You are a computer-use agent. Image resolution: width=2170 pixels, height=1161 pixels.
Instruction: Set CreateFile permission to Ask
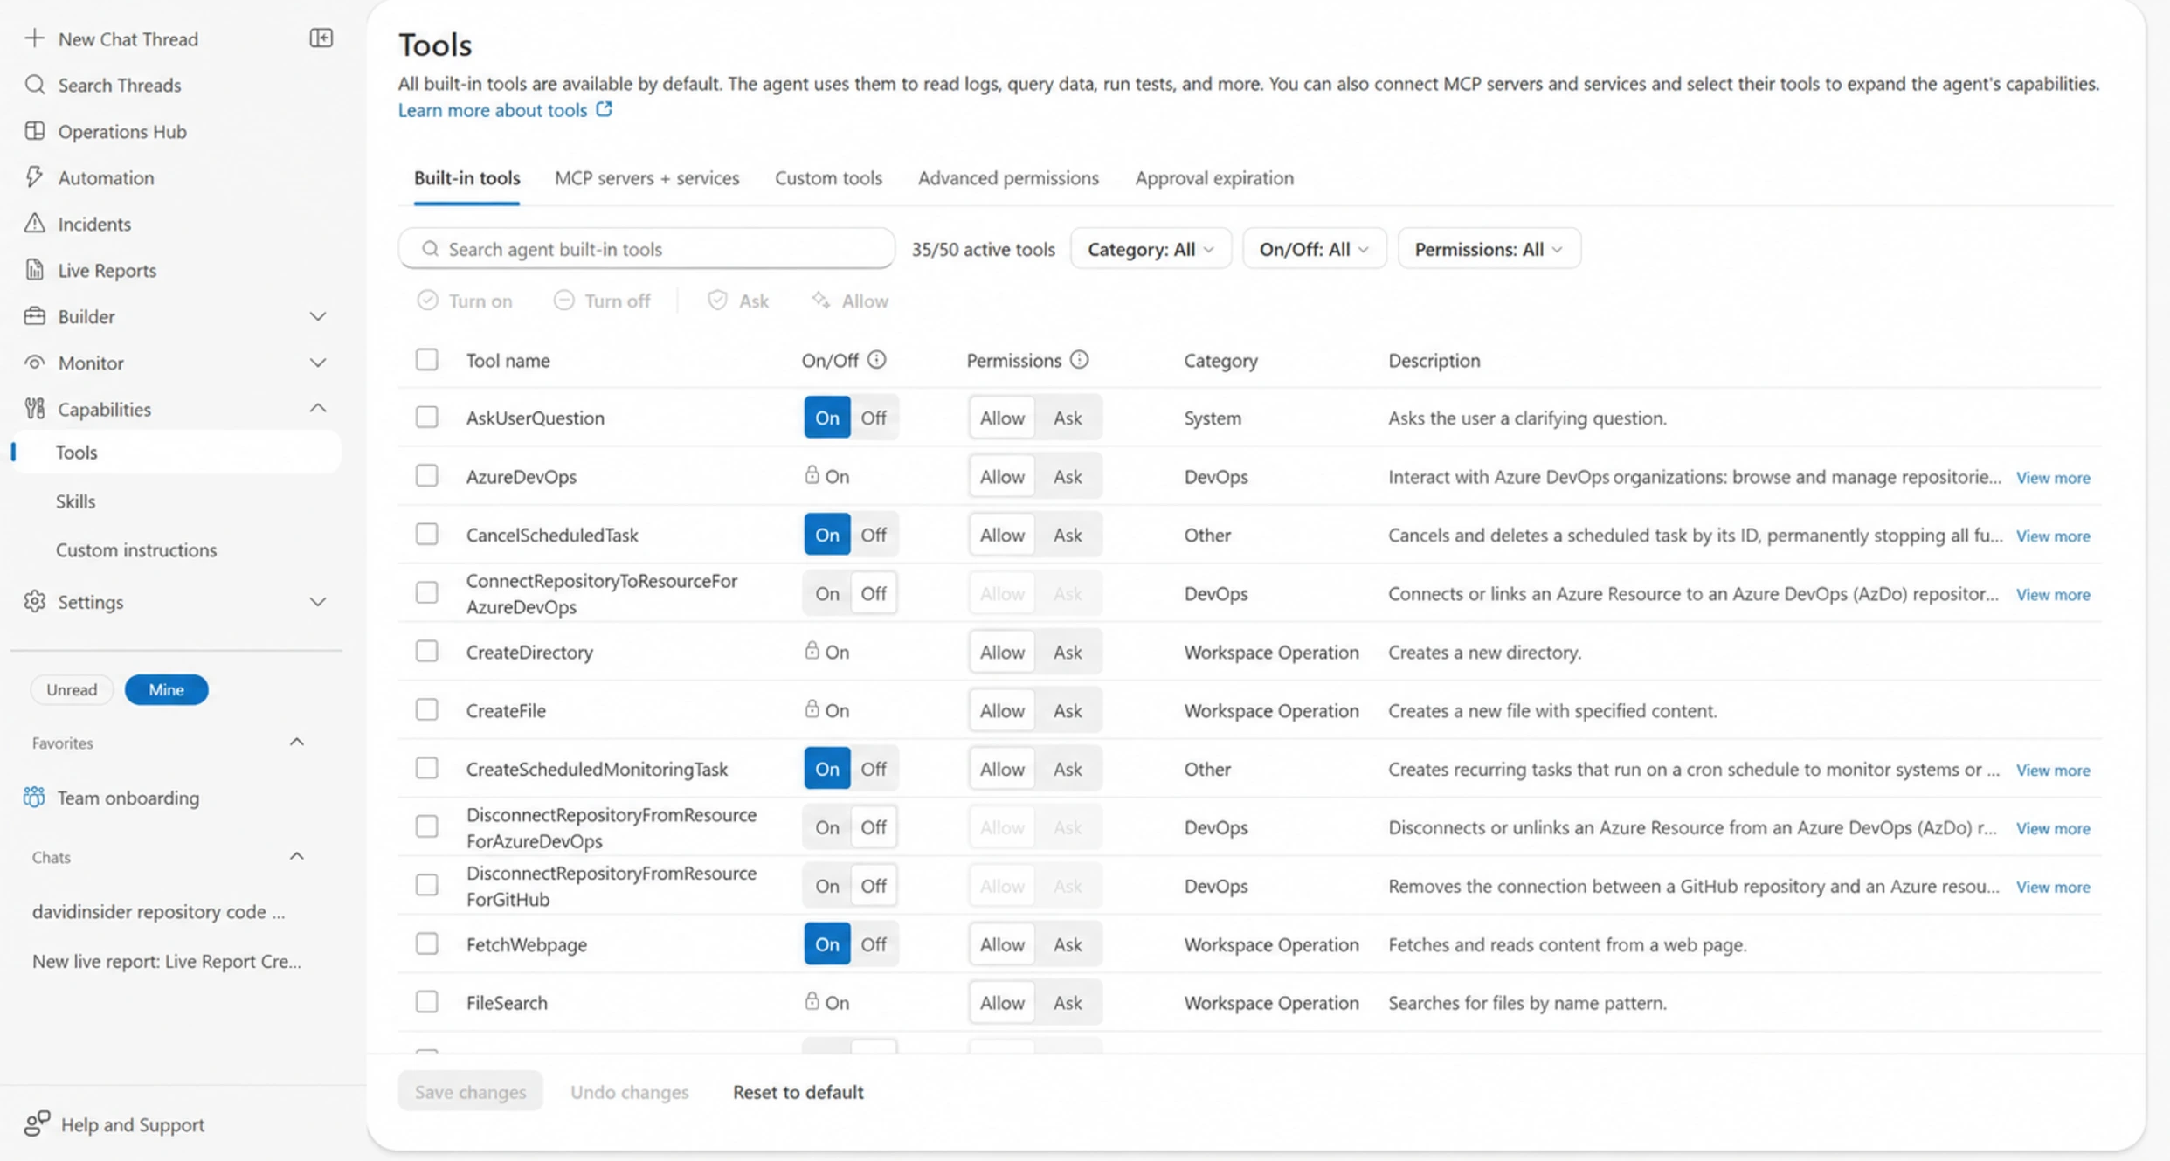pyautogui.click(x=1068, y=710)
